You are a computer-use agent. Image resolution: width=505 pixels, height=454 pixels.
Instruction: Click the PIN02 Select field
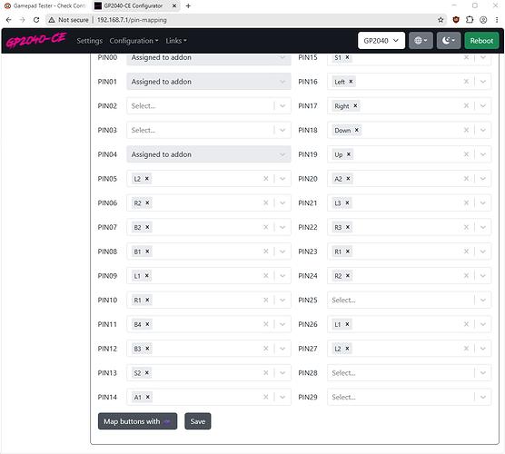[209, 106]
